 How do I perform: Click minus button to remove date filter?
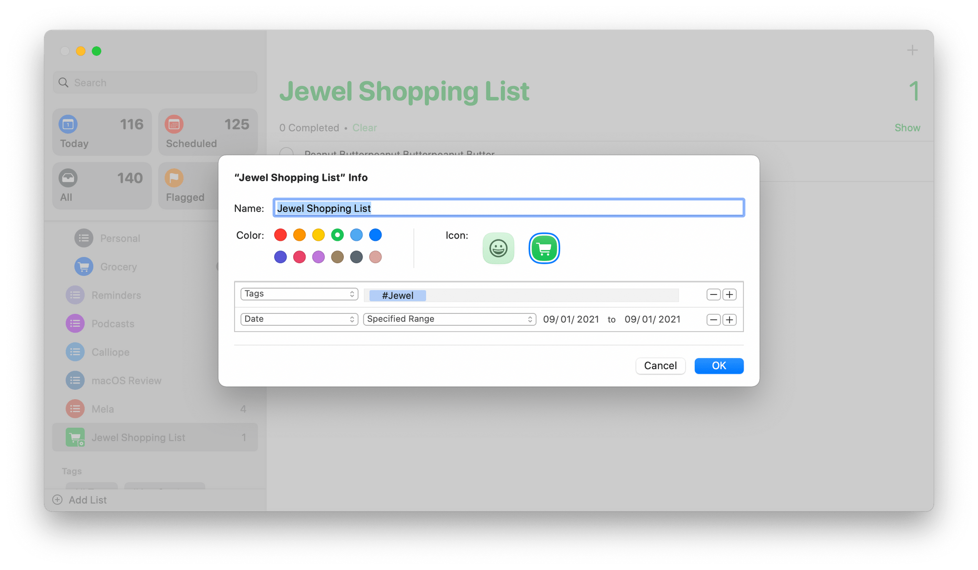(x=713, y=318)
